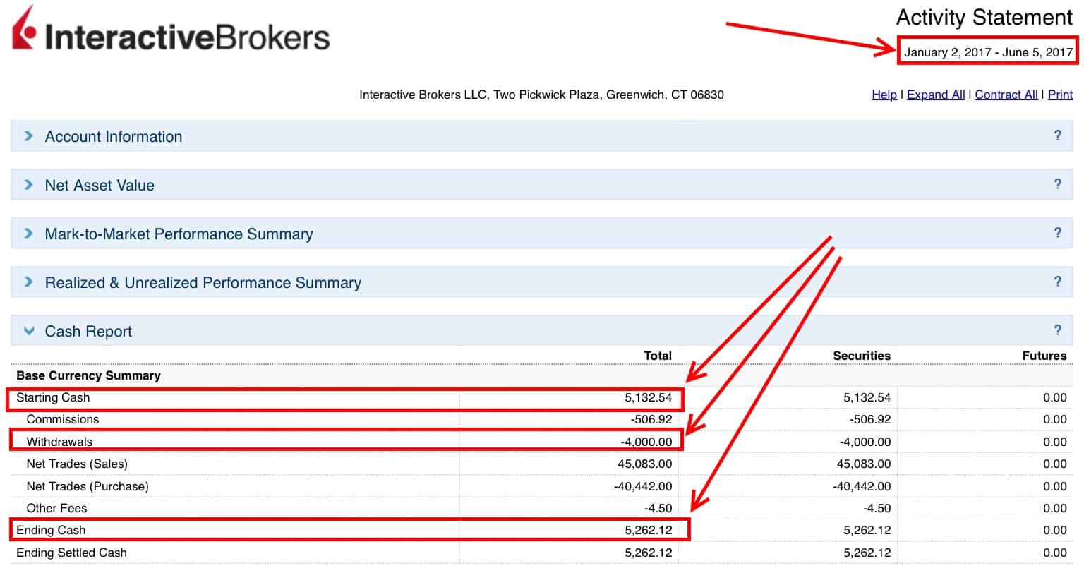Click the Expand All link
Image resolution: width=1084 pixels, height=585 pixels.
[x=935, y=95]
